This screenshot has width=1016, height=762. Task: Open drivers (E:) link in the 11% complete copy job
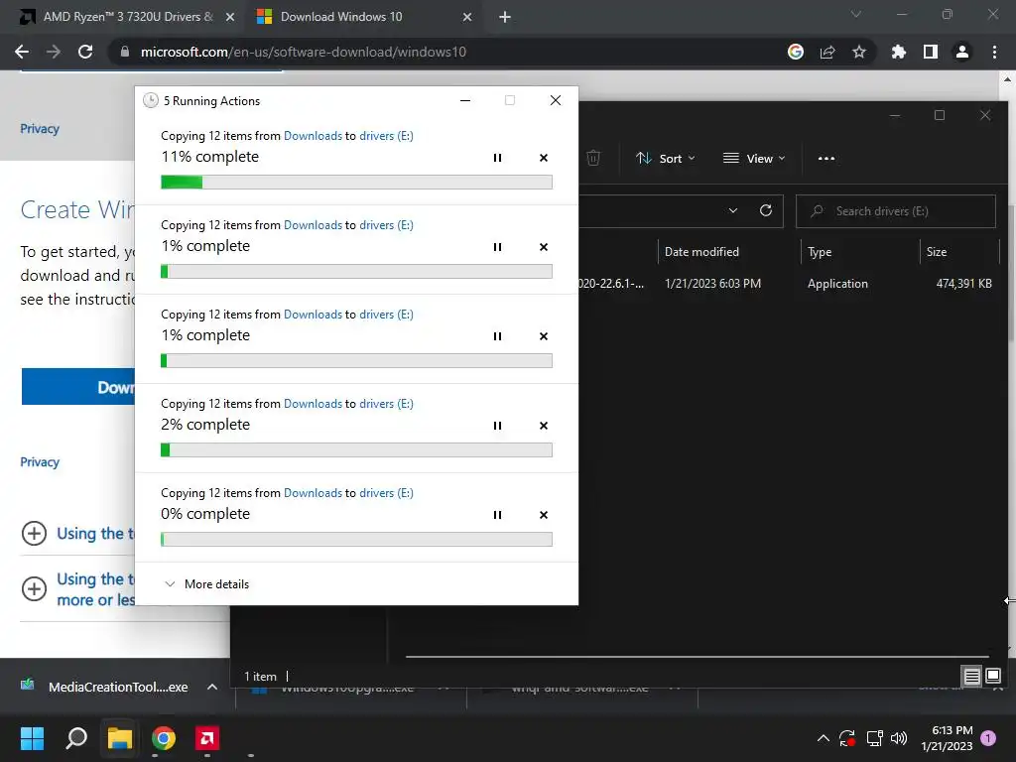pyautogui.click(x=386, y=135)
